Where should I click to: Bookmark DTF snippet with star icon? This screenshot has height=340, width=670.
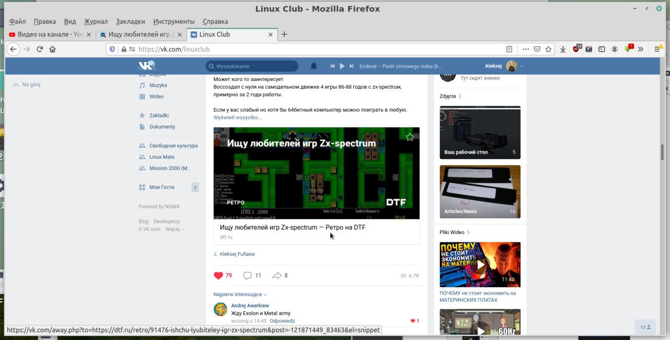(410, 137)
